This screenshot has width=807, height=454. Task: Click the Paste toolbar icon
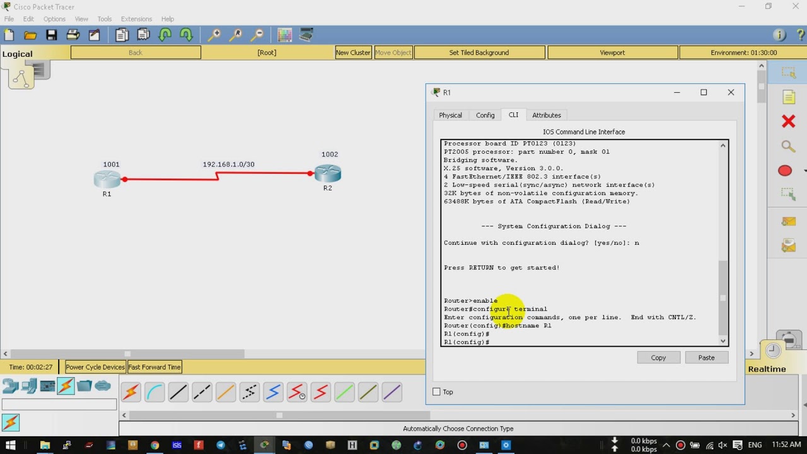143,35
